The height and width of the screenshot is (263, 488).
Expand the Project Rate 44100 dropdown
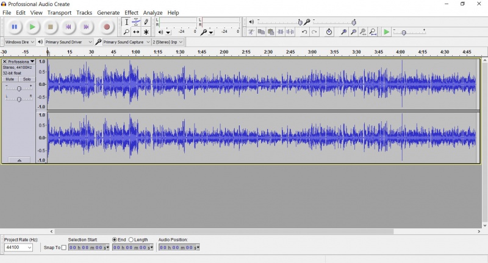[29, 248]
